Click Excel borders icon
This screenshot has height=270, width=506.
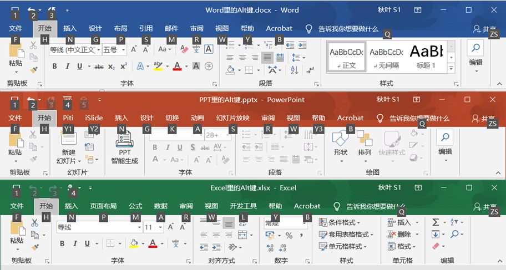click(x=110, y=243)
